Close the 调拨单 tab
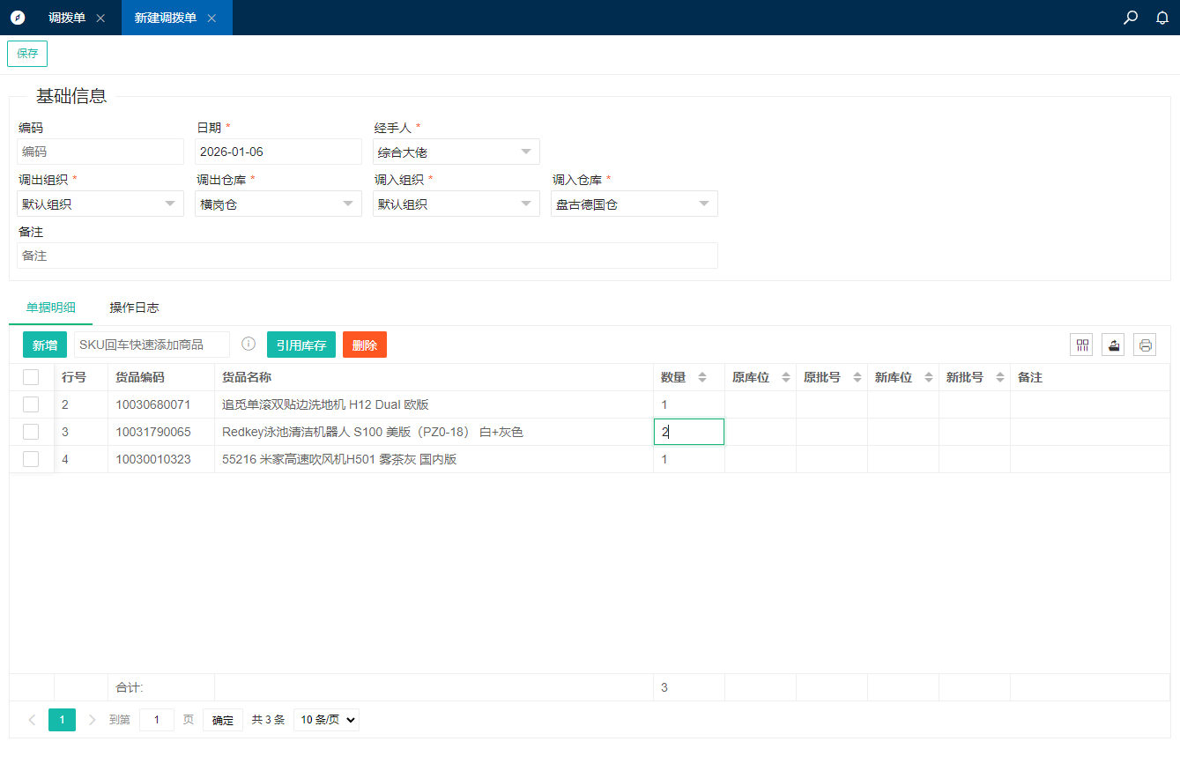Viewport: 1180px width, 771px height. pyautogui.click(x=100, y=18)
